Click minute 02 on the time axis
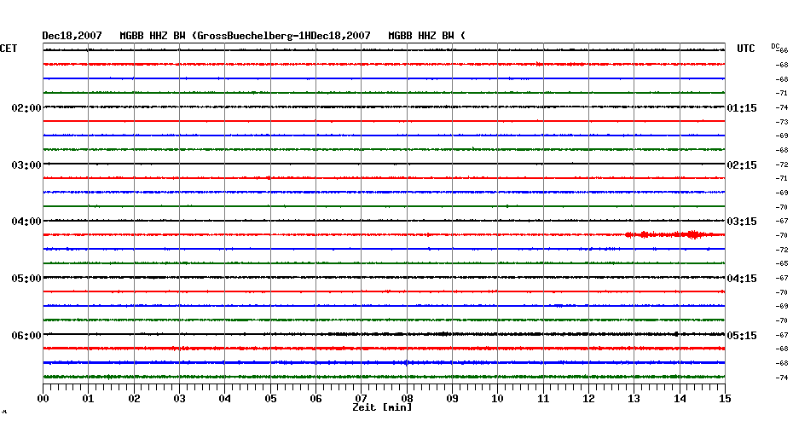Viewport: 793px width, 421px height. coord(134,399)
